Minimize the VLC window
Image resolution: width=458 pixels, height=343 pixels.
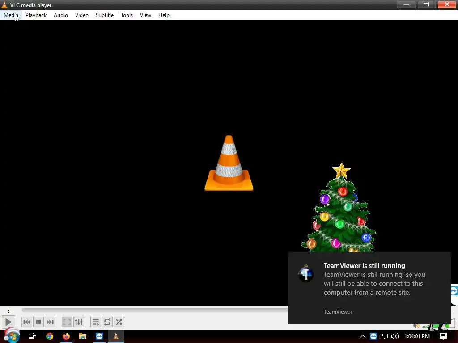coord(406,4)
